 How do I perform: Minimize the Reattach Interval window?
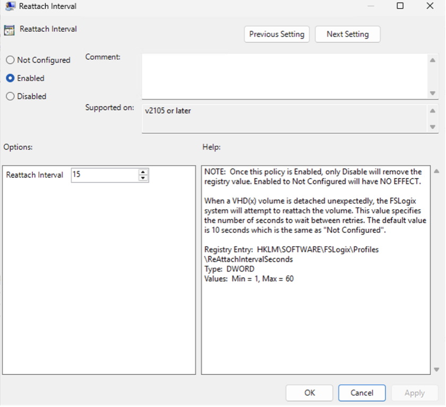(x=371, y=6)
